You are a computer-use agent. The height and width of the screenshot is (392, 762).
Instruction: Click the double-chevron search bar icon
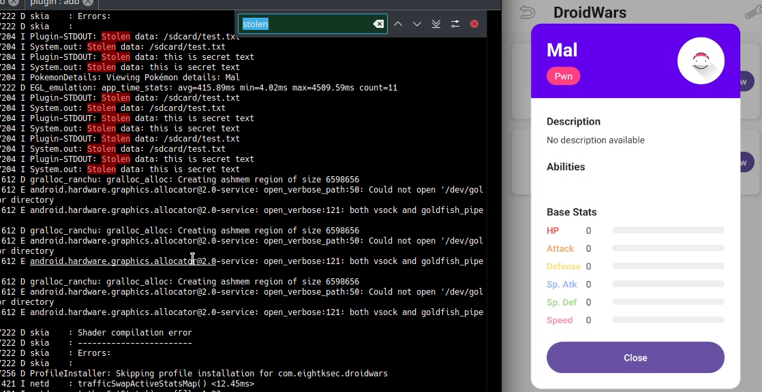[x=436, y=24]
